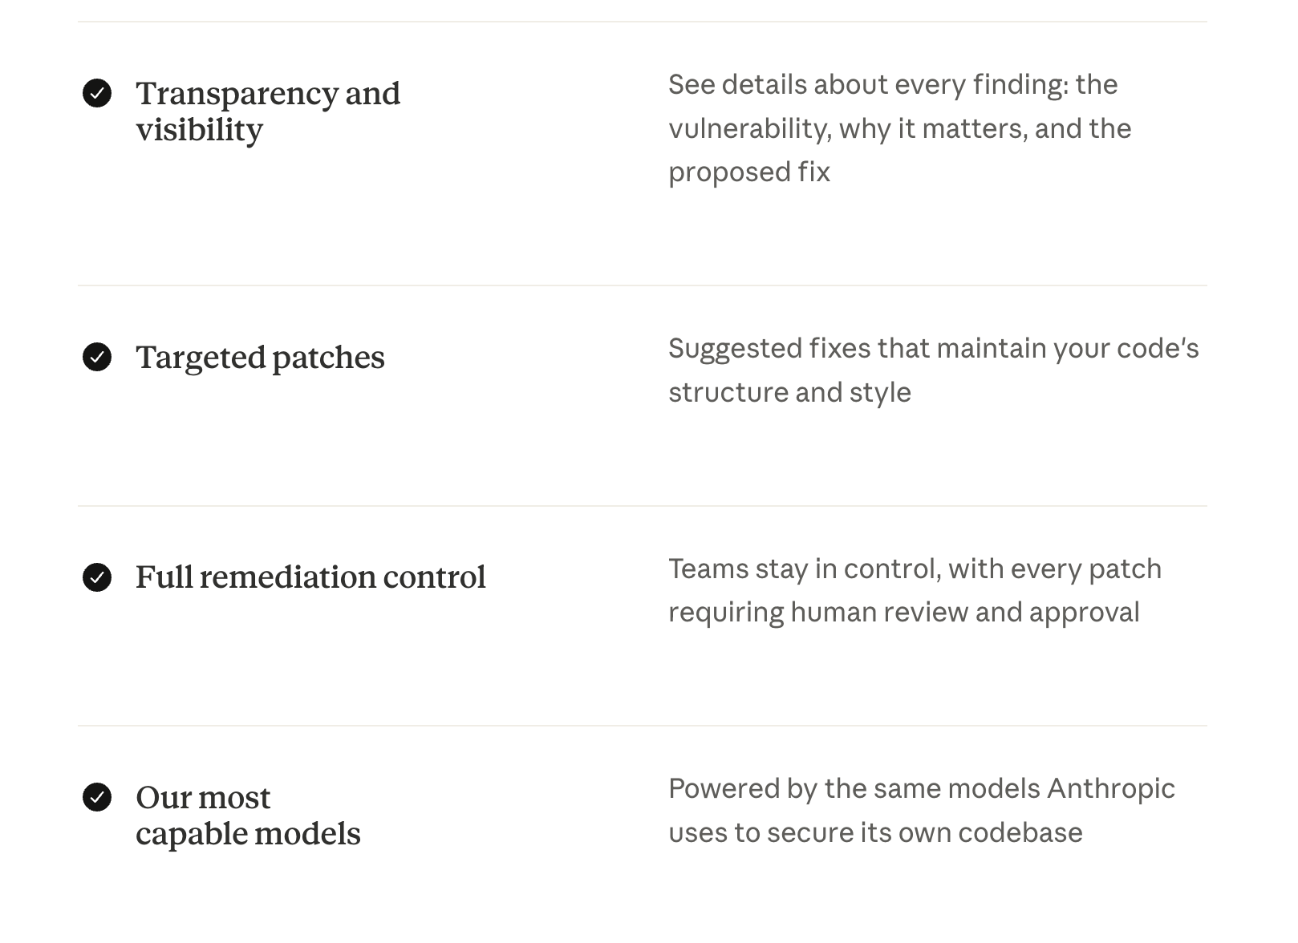The height and width of the screenshot is (943, 1298).
Task: Click the "Teams stay in control" description
Action: point(915,569)
